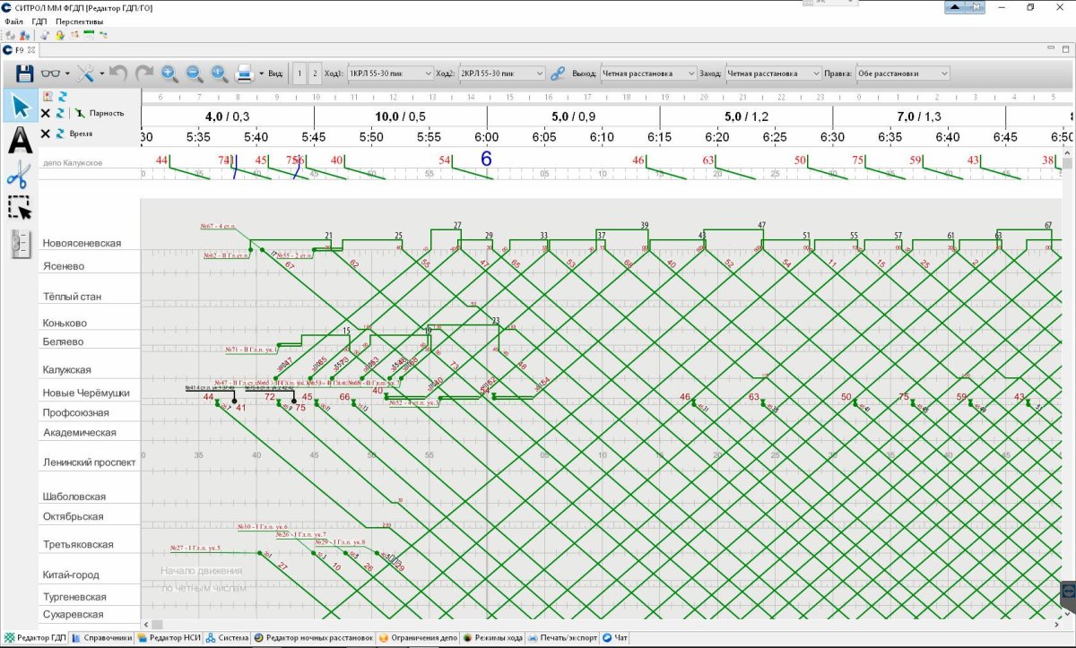Expand the Выход dropdown list
Image resolution: width=1076 pixels, height=648 pixels.
point(648,73)
